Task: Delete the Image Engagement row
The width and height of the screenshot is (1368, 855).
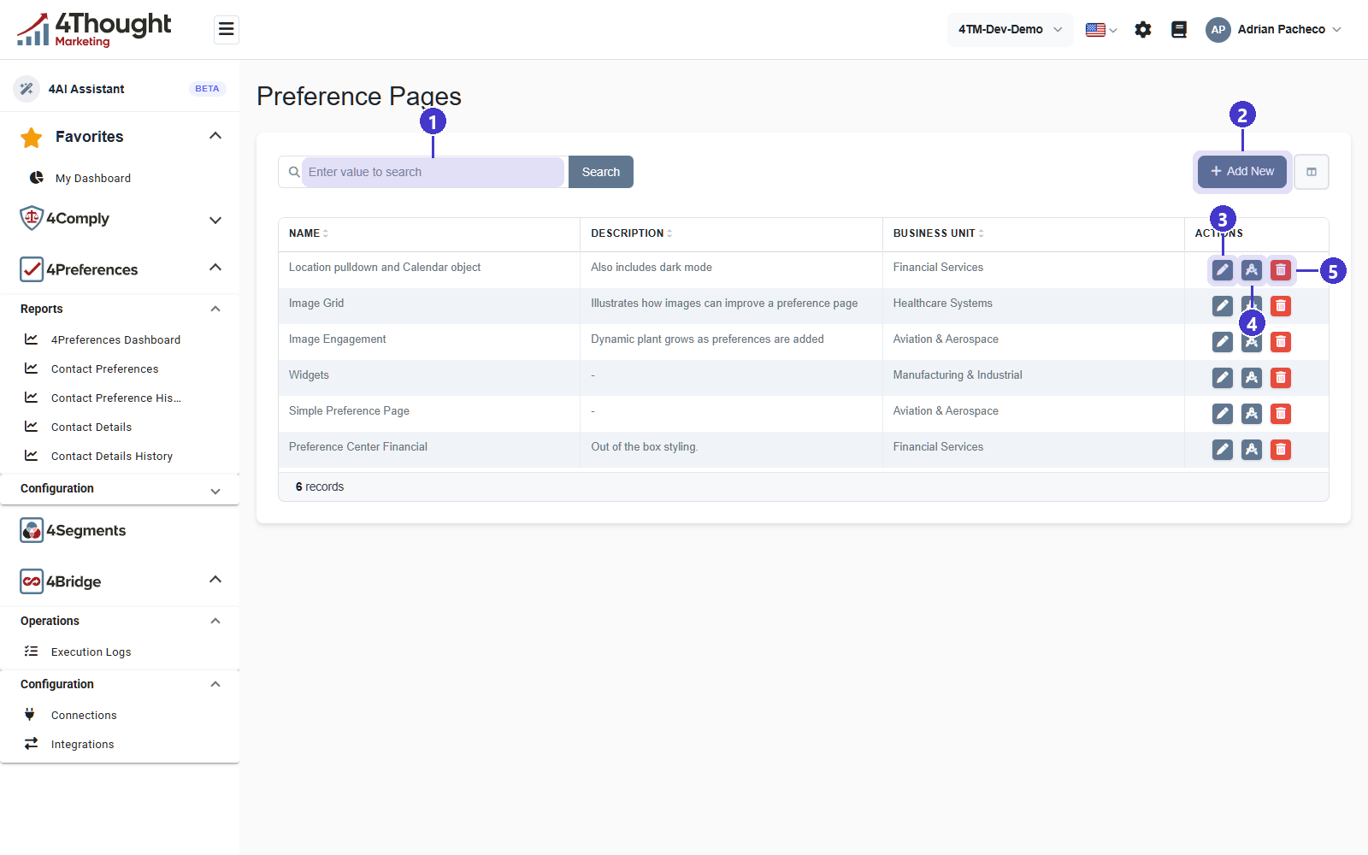Action: [x=1281, y=342]
